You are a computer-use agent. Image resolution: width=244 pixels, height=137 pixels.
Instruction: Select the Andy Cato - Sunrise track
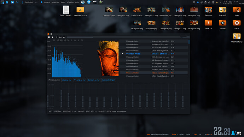(x=153, y=44)
